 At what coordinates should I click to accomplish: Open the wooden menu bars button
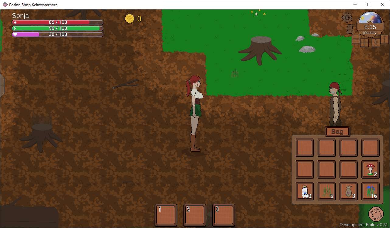click(x=356, y=40)
